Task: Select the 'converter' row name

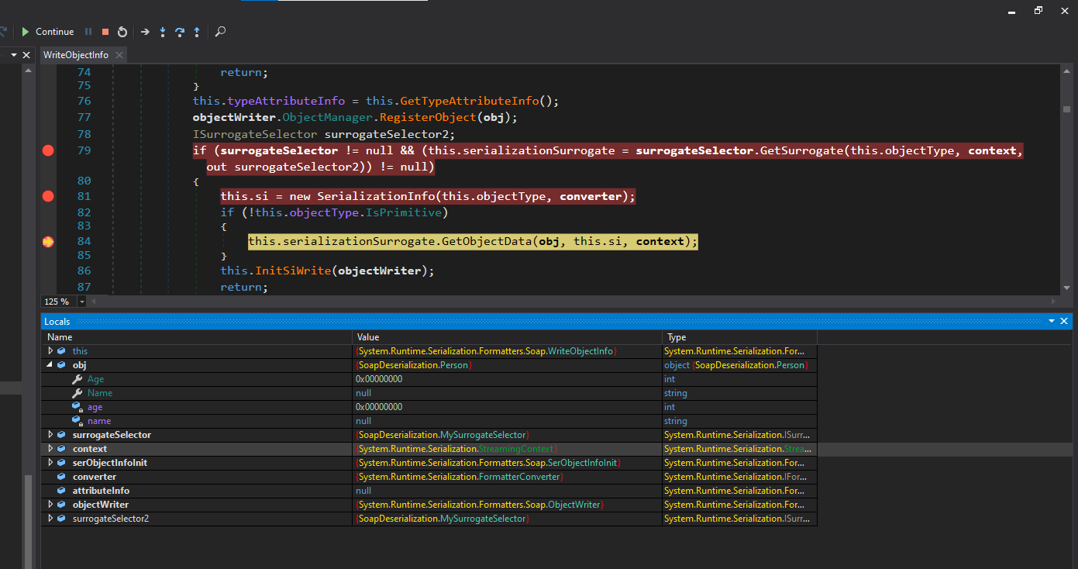Action: click(95, 477)
